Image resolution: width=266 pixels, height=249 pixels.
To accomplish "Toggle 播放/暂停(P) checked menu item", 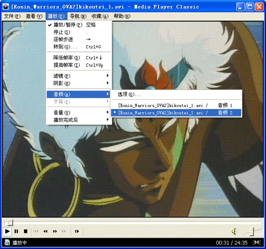I will (79, 25).
